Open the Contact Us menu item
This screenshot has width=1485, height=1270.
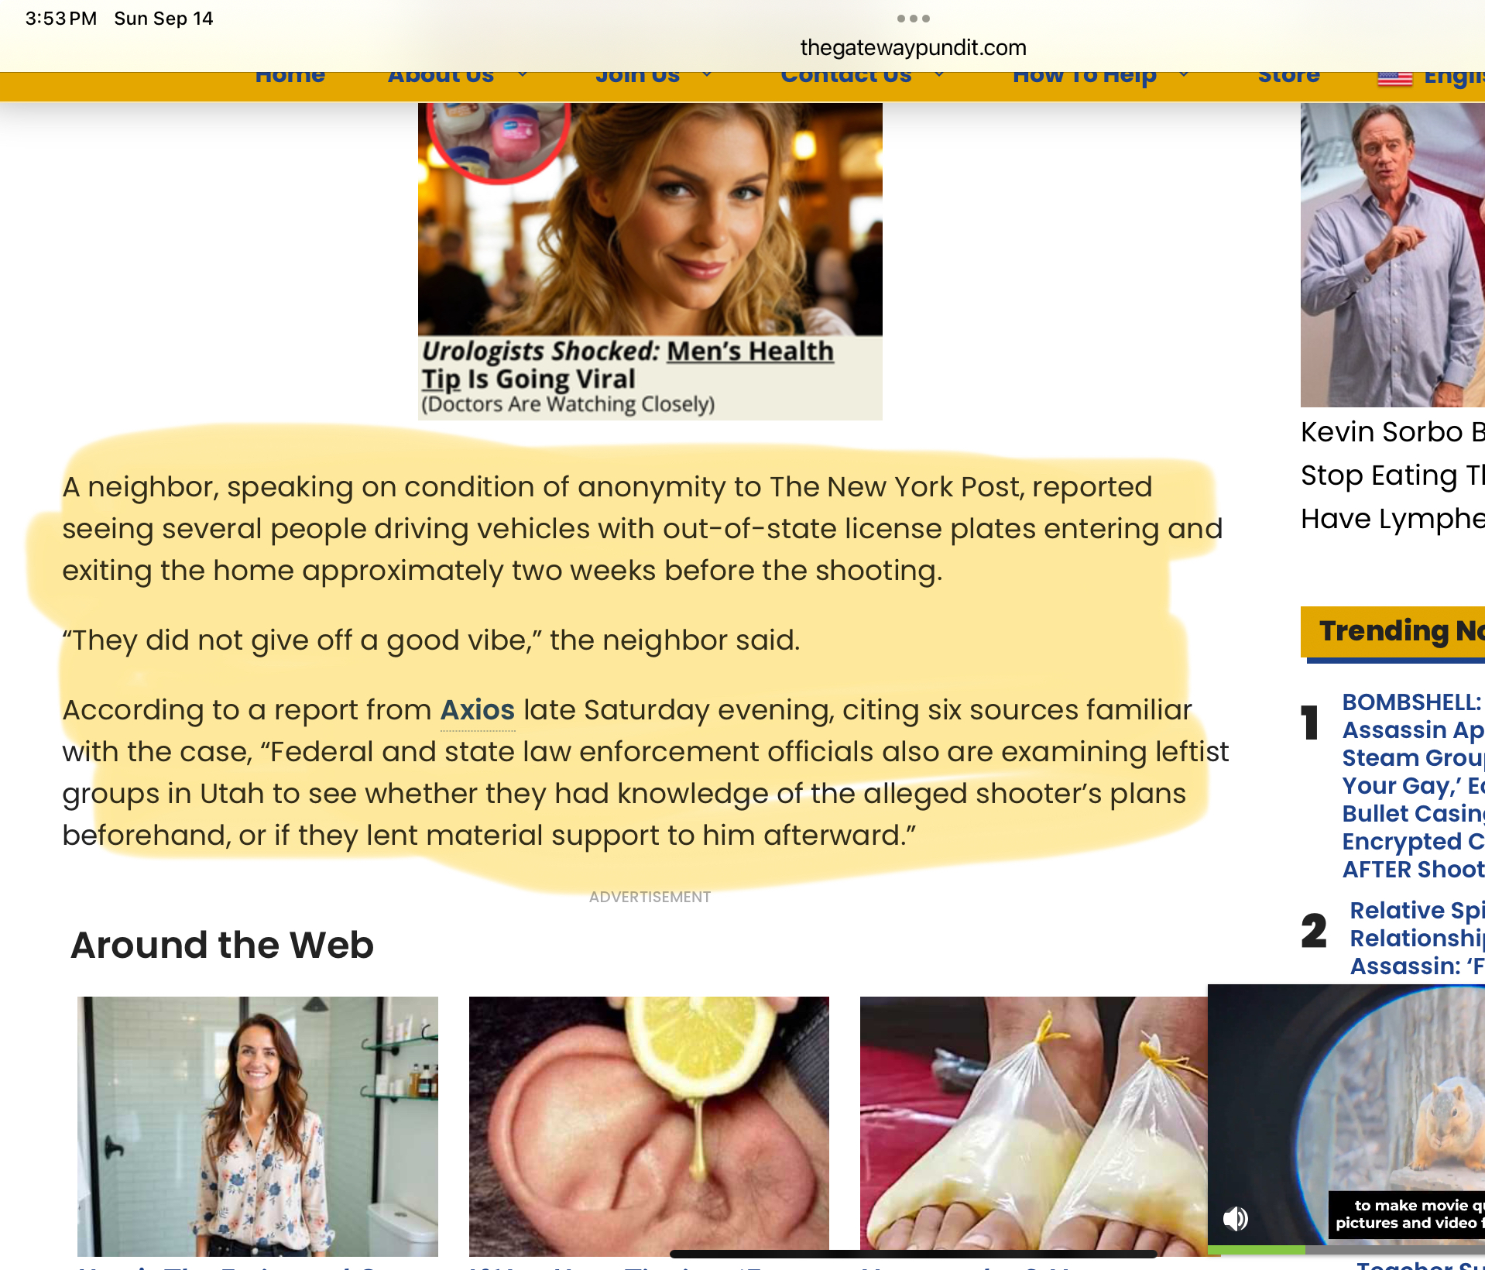pyautogui.click(x=846, y=76)
